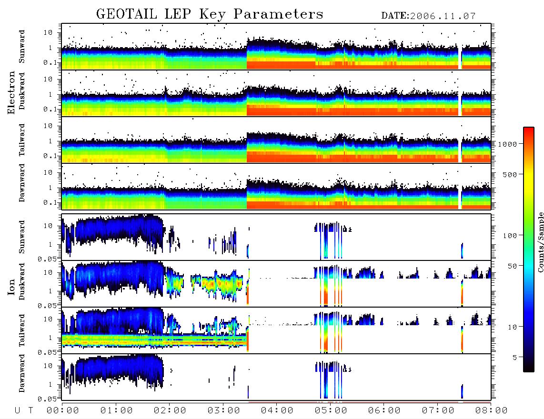Screen dimensions: 544x419
Task: Click the Electron Sunward spectrogram panel
Action: point(276,47)
